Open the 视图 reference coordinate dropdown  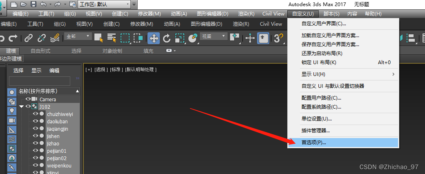coord(214,36)
